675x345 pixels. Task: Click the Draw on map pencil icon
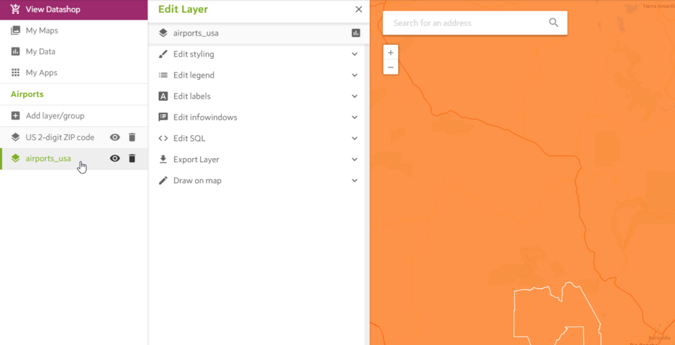pyautogui.click(x=163, y=180)
